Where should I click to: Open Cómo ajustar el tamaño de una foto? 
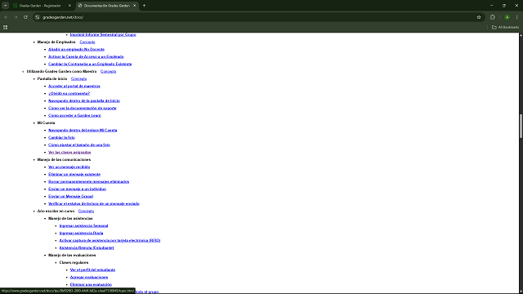[79, 145]
